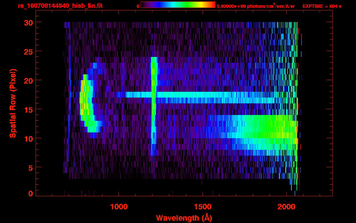Screen dimensions: 356x223
Task: Click the EXPTIME = 604 s label
Action: click(322, 6)
